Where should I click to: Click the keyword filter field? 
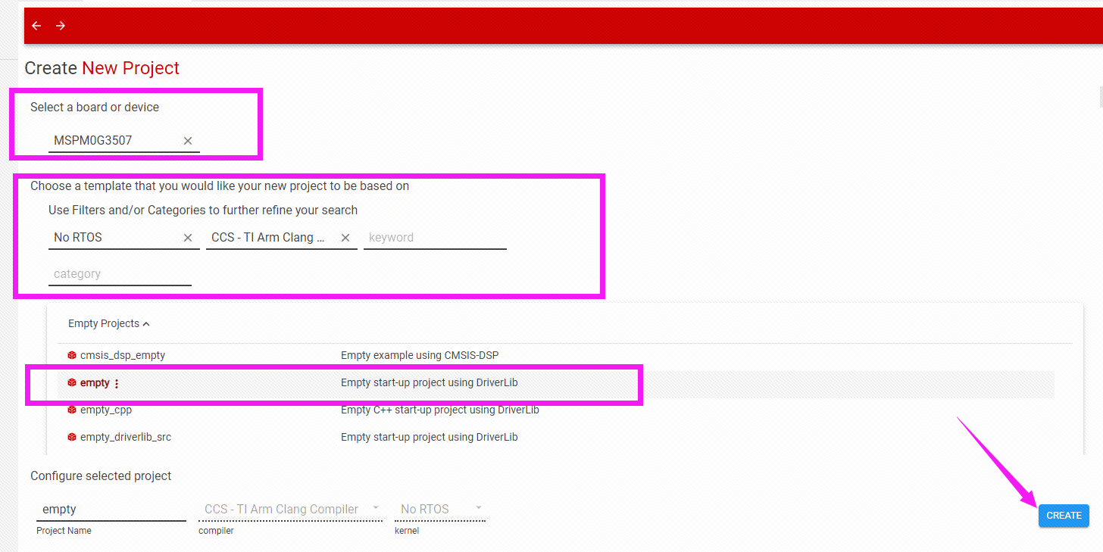pos(434,238)
